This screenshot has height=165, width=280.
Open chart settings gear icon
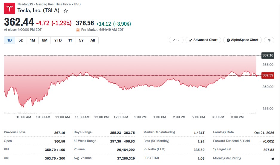(269, 40)
